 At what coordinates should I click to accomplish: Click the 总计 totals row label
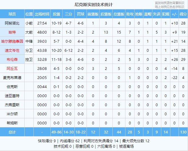12,132
